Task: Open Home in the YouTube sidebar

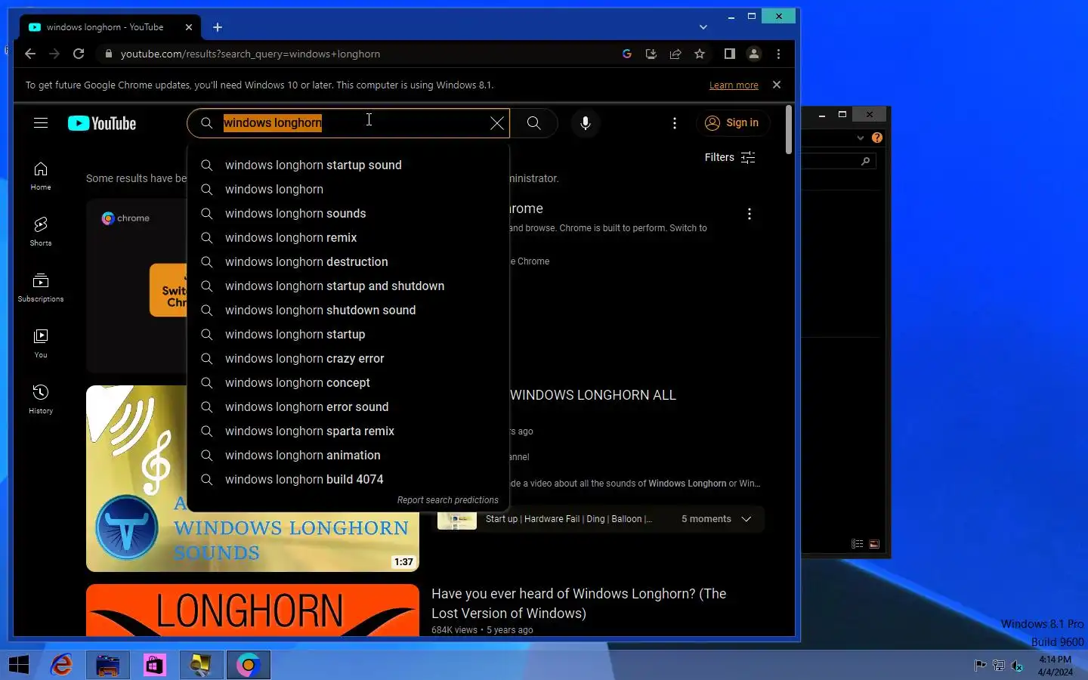Action: point(41,176)
